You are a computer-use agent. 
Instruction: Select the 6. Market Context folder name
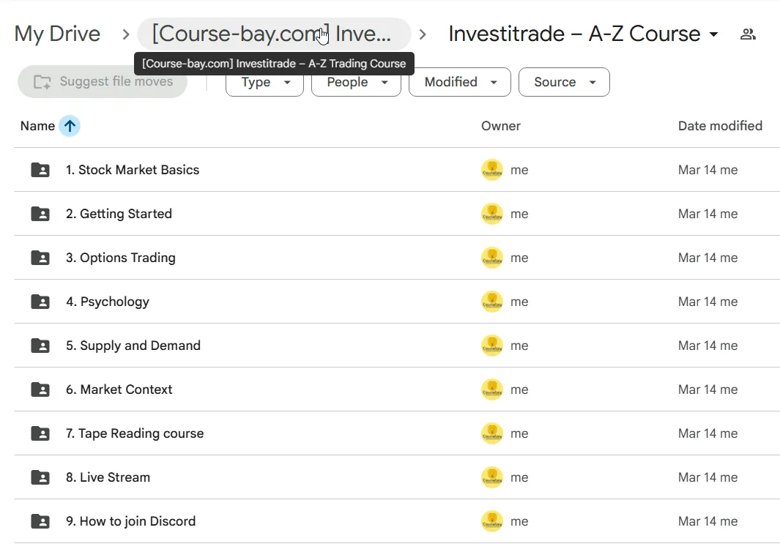pyautogui.click(x=119, y=389)
